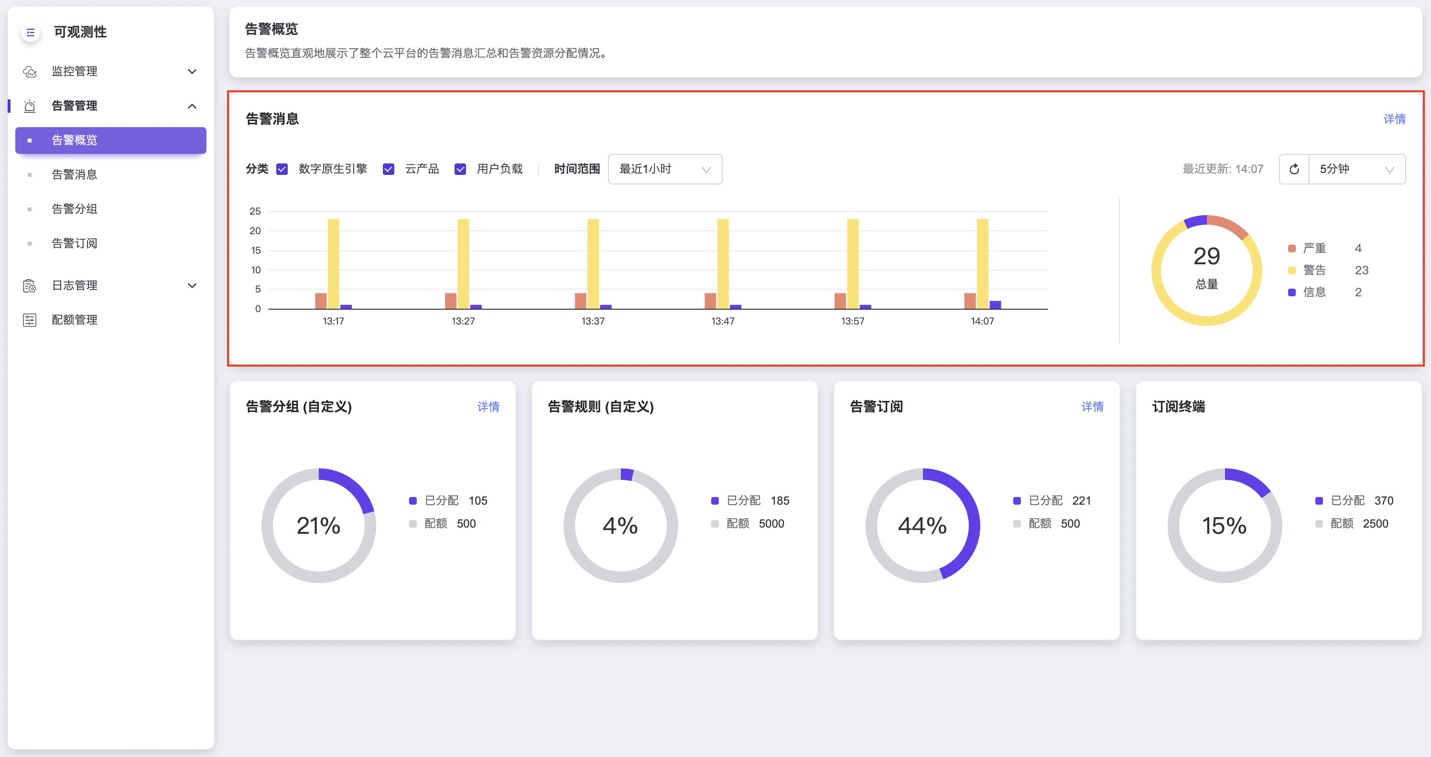Click the sidebar collapse menu icon
This screenshot has height=757, width=1431.
(31, 32)
